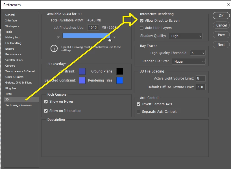Open Guides, Grid & Slices preferences
231x169 pixels.
(x=21, y=83)
